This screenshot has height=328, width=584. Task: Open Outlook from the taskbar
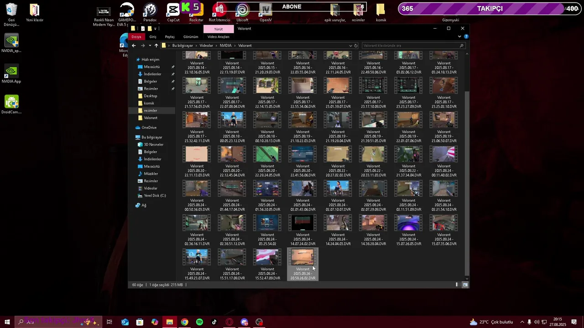(x=125, y=322)
